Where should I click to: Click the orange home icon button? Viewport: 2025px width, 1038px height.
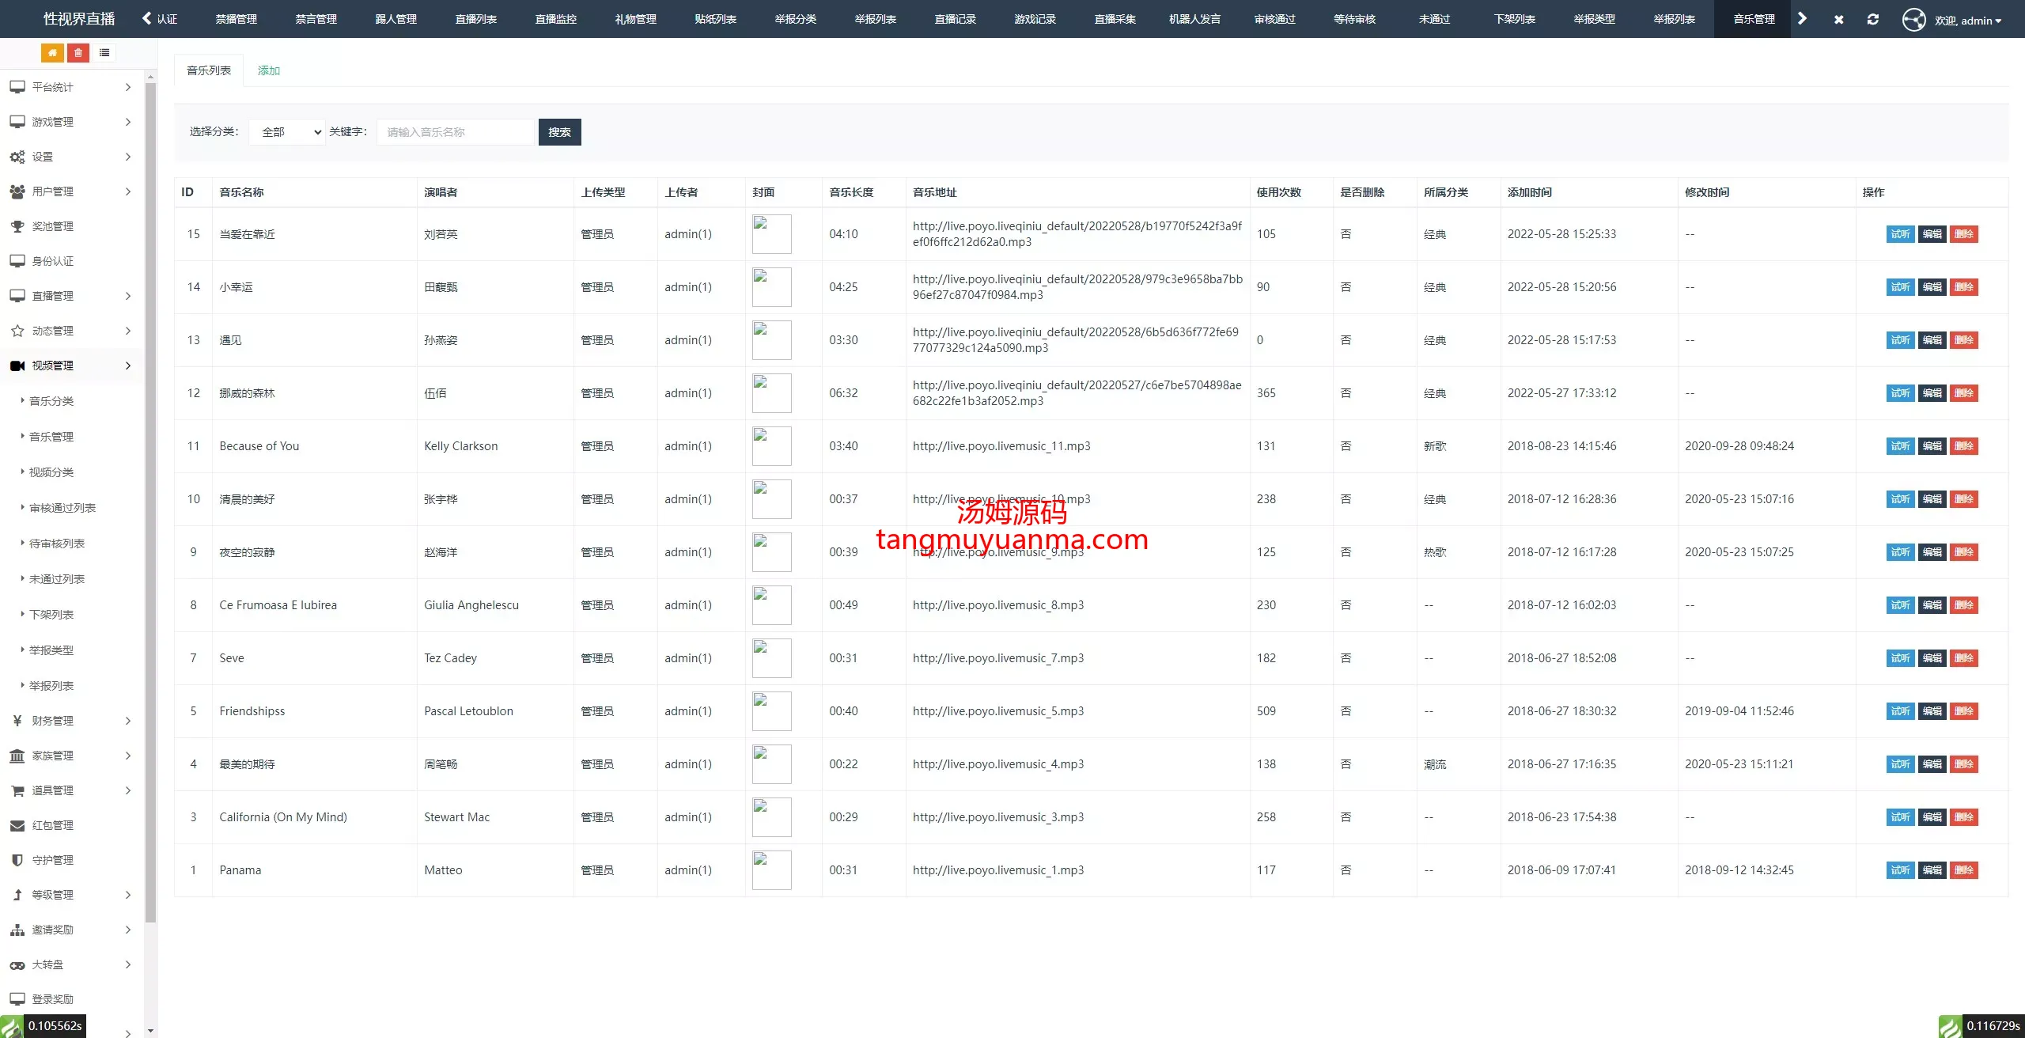tap(52, 53)
